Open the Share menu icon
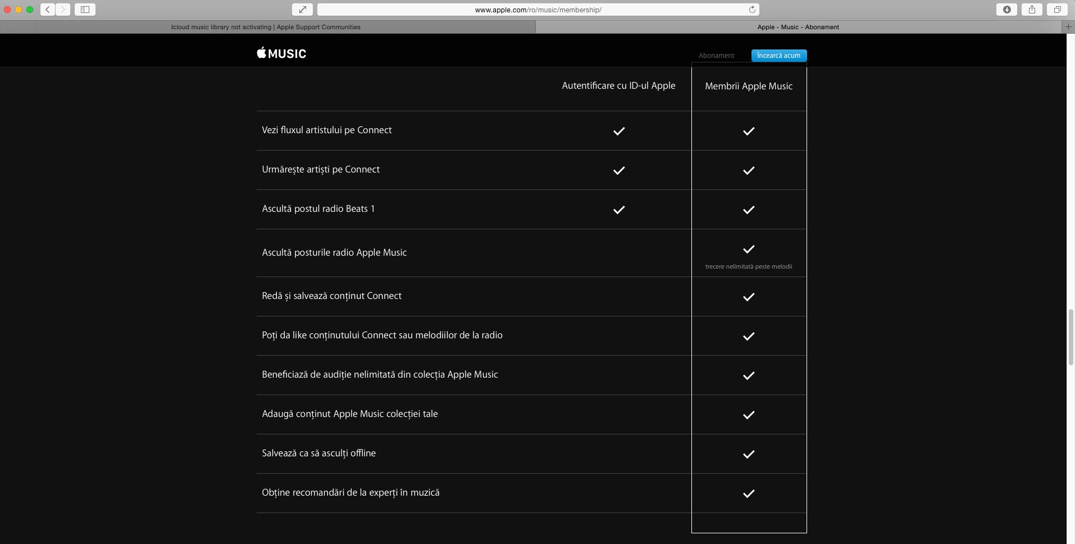The height and width of the screenshot is (544, 1075). tap(1032, 10)
